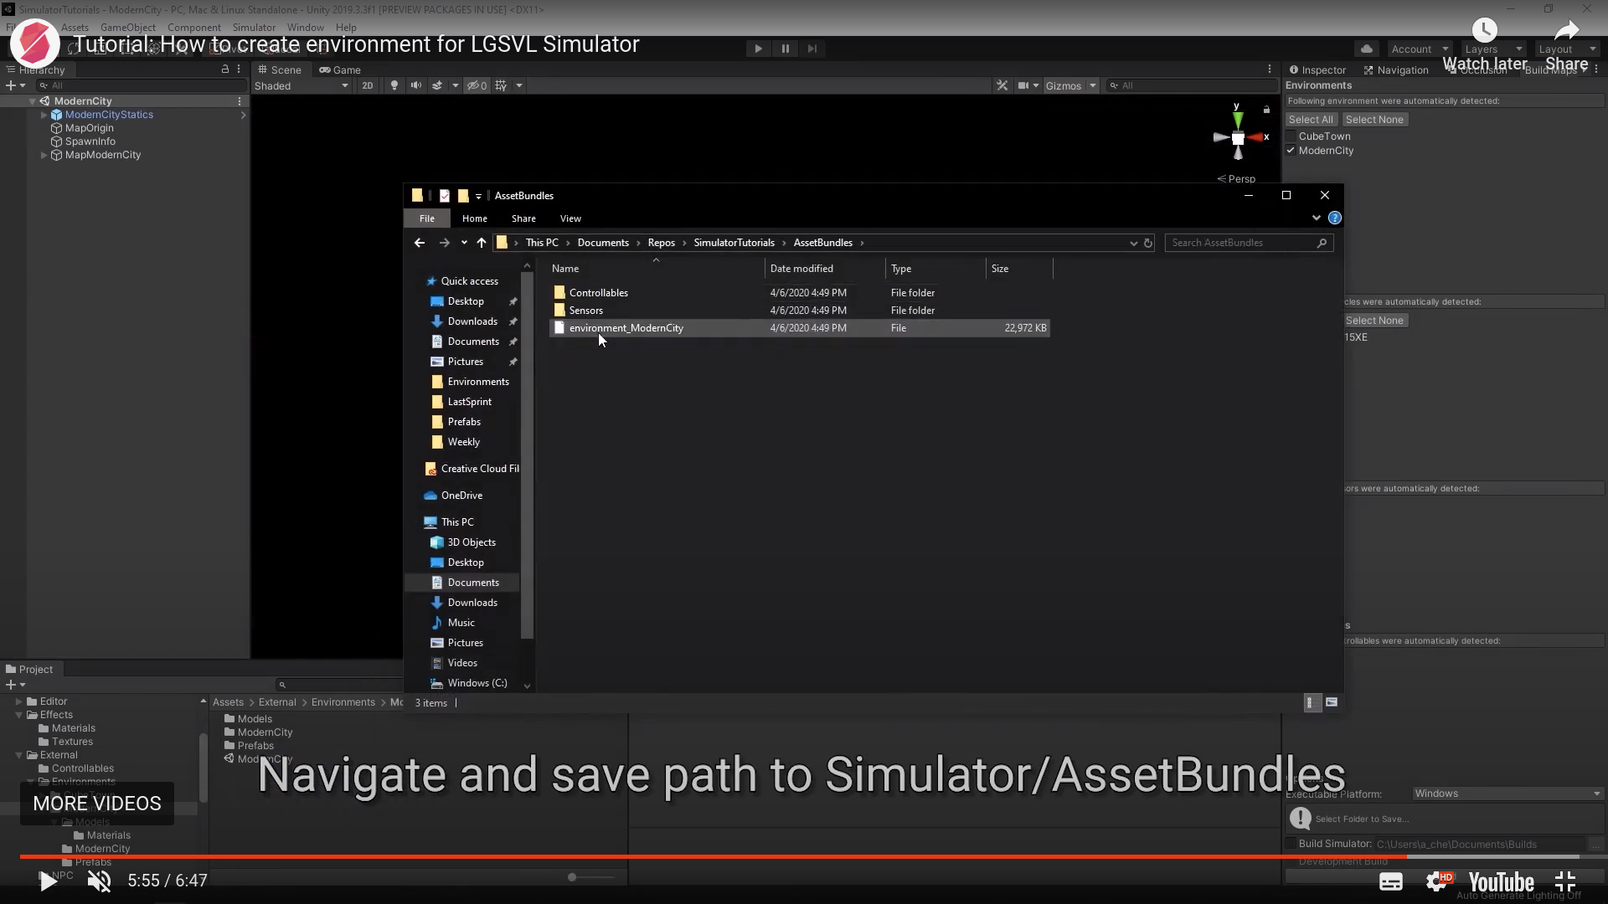Exit YouTube full screen
Image resolution: width=1608 pixels, height=904 pixels.
tap(1565, 881)
